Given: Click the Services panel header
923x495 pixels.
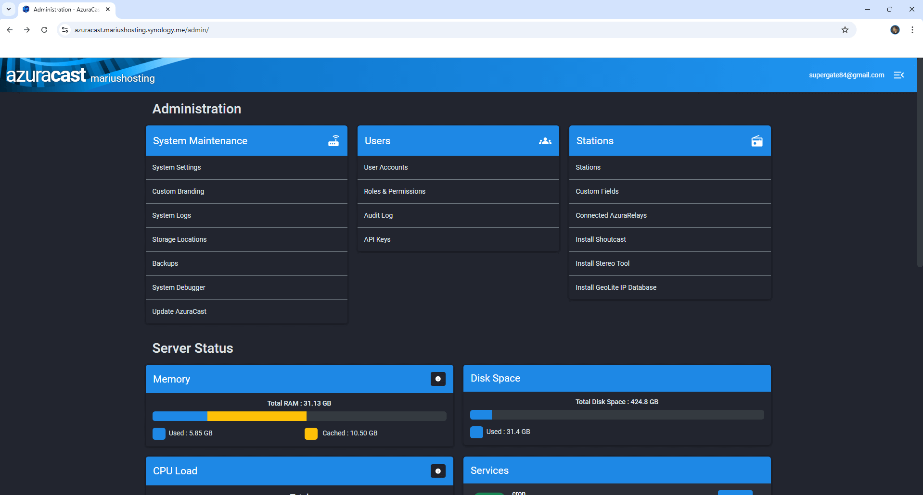Looking at the screenshot, I should coord(617,470).
